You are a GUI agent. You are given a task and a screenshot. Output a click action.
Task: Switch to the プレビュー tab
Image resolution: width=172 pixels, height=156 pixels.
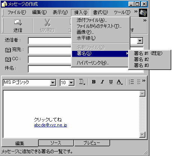click(92, 143)
